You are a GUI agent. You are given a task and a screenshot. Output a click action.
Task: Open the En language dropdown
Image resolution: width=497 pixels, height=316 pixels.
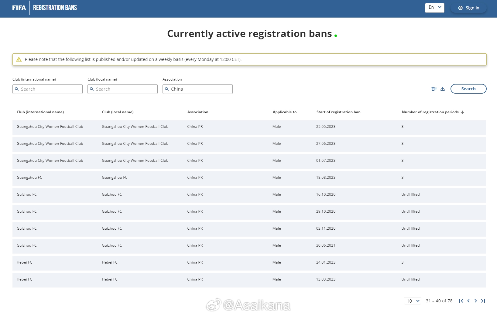tap(434, 8)
